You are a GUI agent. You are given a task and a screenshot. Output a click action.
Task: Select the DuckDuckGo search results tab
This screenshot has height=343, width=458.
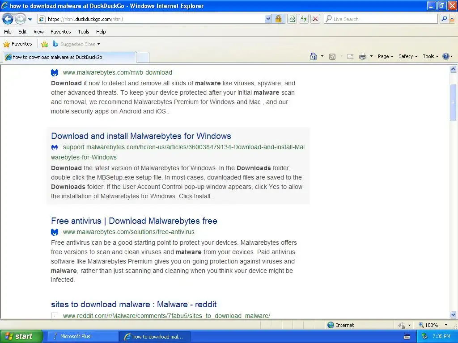coord(69,57)
